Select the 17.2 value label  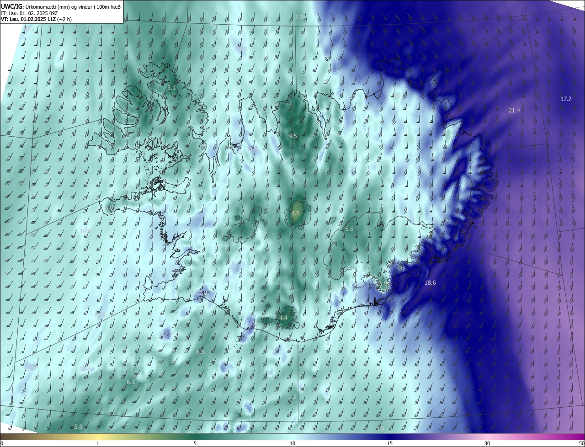click(566, 99)
